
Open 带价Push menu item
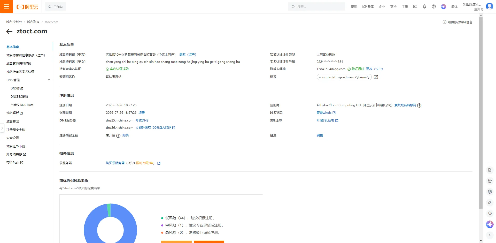[15, 163]
